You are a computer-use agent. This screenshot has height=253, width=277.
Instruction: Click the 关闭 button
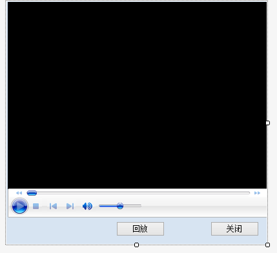[x=234, y=228]
